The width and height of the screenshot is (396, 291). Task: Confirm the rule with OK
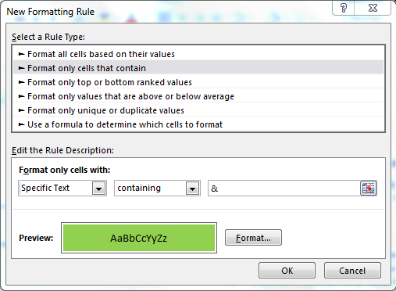pos(287,271)
